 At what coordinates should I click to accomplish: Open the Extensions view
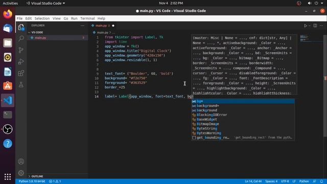coord(21,73)
